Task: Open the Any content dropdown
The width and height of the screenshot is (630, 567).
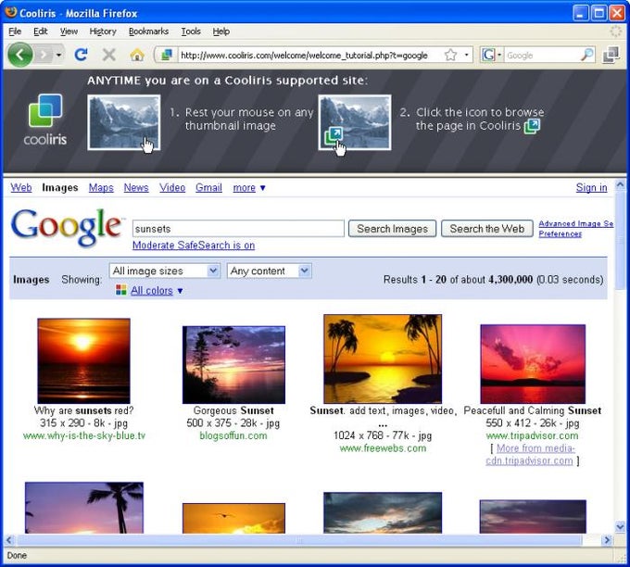Action: (x=269, y=271)
